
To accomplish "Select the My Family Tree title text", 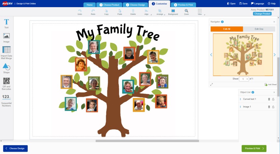I will 118,32.
